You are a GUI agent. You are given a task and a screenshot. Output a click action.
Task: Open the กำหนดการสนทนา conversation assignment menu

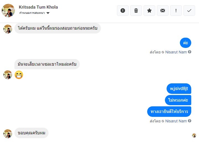pyautogui.click(x=32, y=13)
